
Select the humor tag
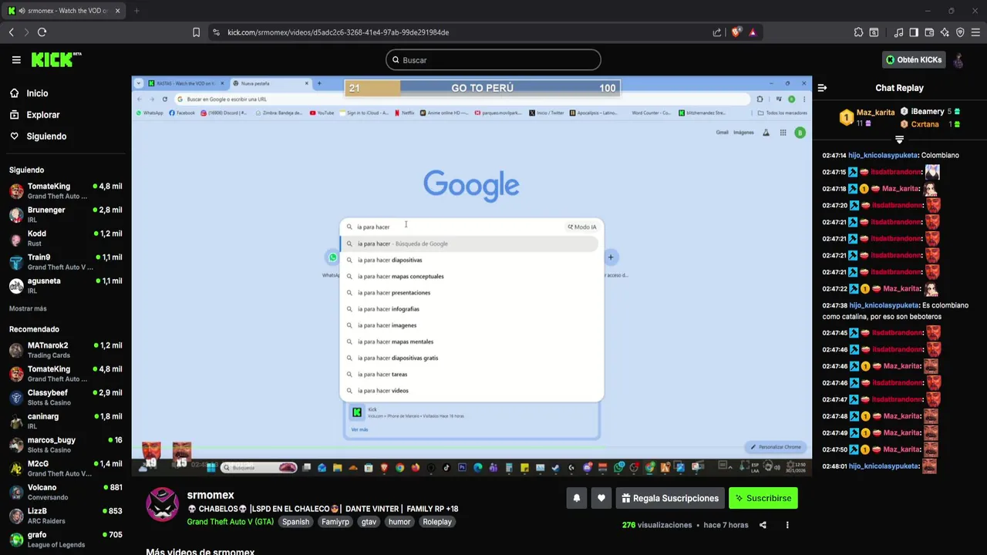coord(399,522)
